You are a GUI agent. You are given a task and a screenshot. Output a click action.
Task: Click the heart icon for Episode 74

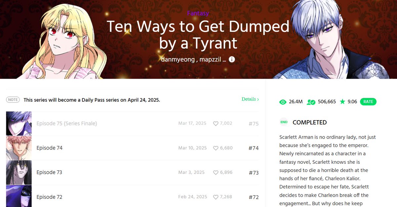[216, 148]
